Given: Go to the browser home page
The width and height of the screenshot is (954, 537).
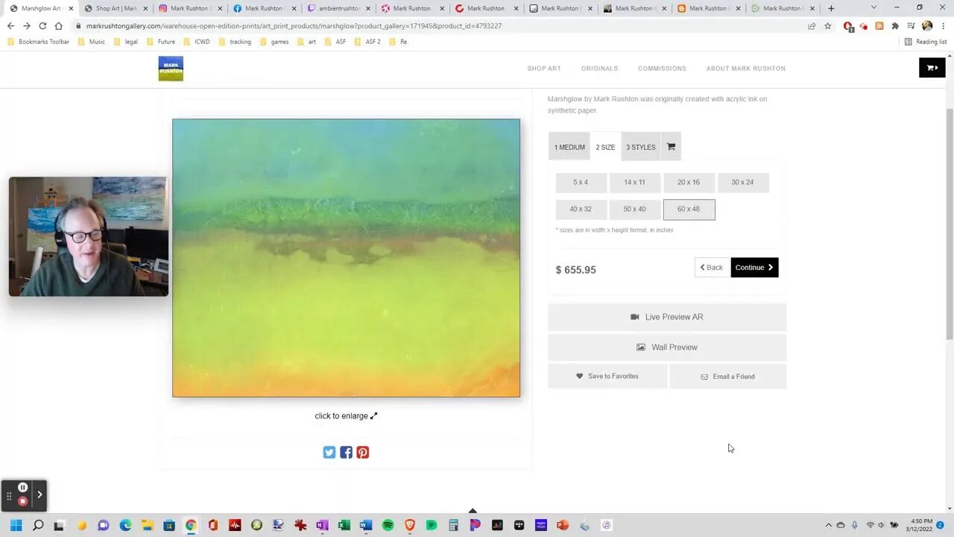Looking at the screenshot, I should click(x=58, y=25).
